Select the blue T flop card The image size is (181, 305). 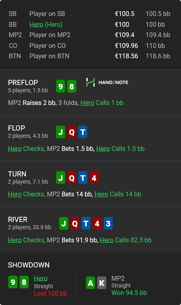click(83, 132)
